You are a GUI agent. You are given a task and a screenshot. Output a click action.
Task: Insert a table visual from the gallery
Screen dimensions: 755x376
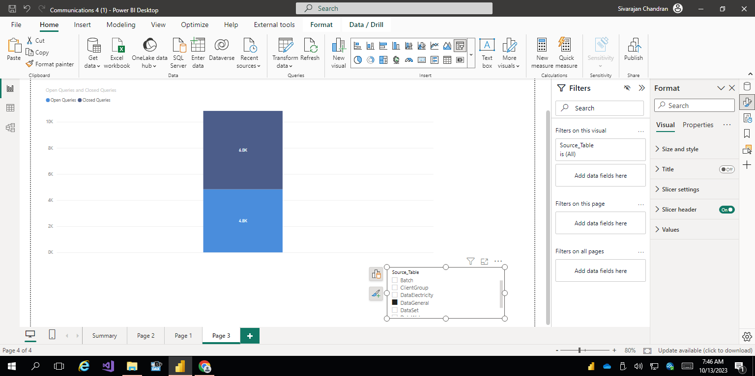tap(447, 60)
